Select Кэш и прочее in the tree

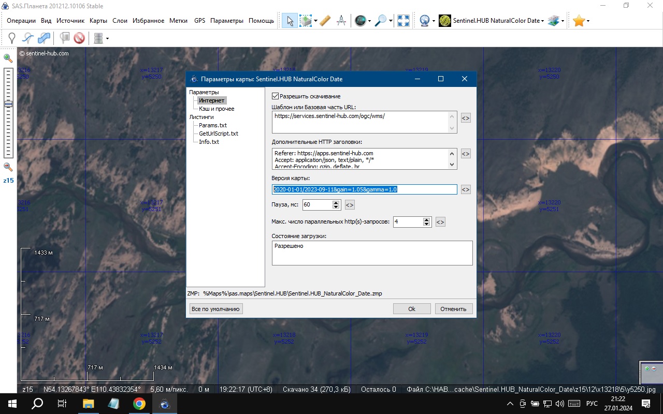pos(217,109)
